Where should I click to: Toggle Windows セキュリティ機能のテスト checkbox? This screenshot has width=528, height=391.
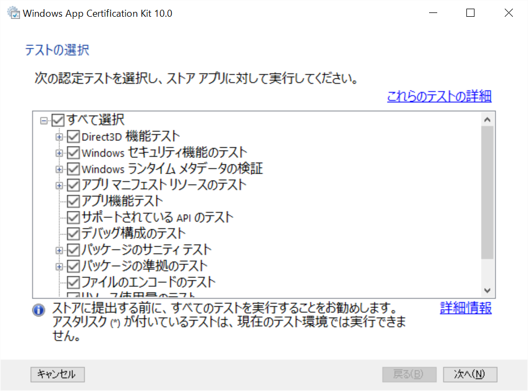[x=73, y=153]
